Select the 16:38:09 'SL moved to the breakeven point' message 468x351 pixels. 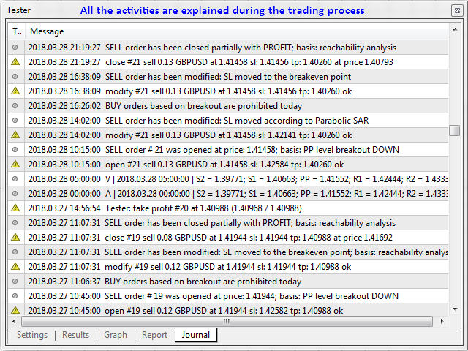click(x=228, y=76)
